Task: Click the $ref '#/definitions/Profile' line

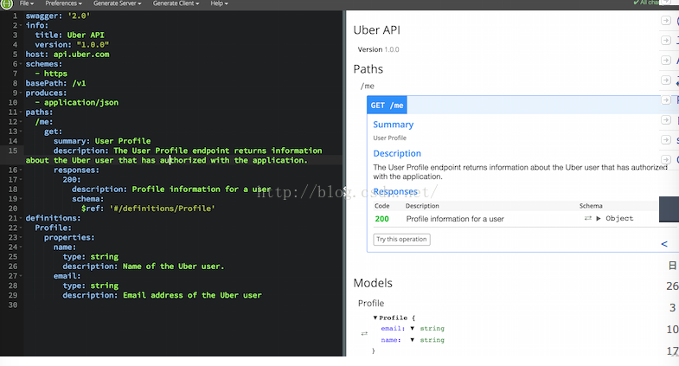Action: pyautogui.click(x=148, y=209)
